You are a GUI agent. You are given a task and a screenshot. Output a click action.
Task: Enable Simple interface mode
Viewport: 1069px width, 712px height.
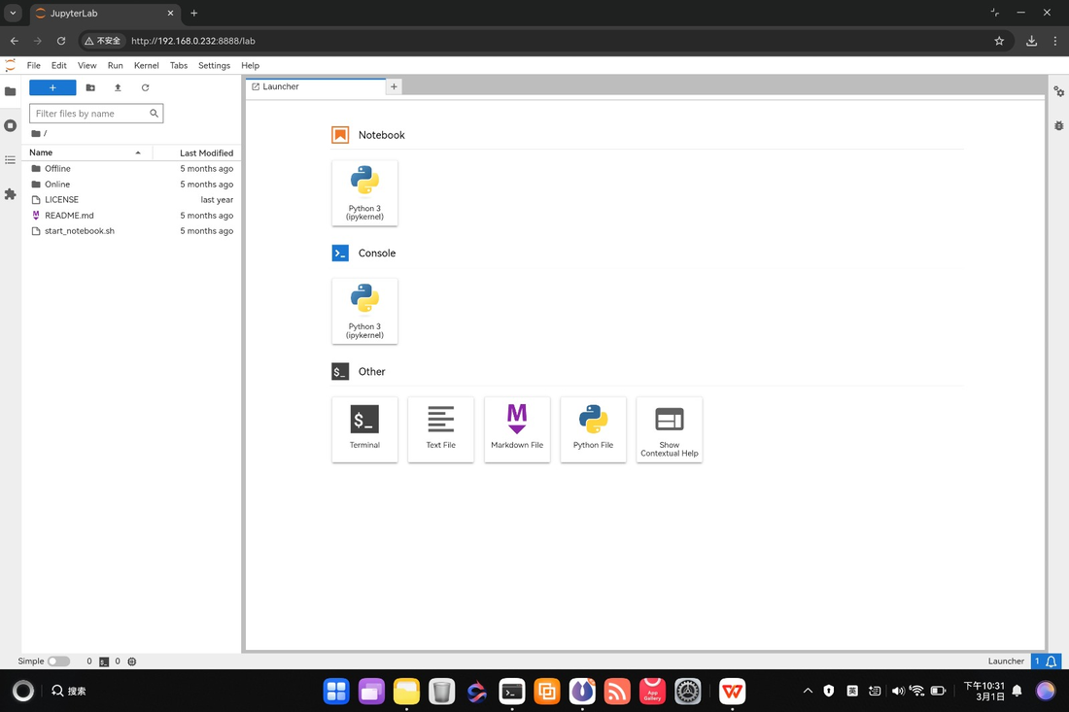click(58, 661)
